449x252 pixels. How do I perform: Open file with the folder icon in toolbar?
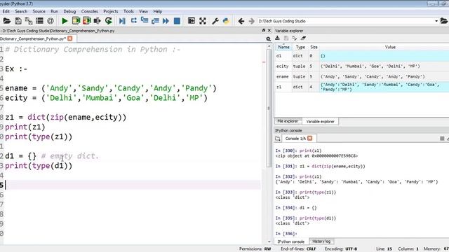(x=6, y=21)
